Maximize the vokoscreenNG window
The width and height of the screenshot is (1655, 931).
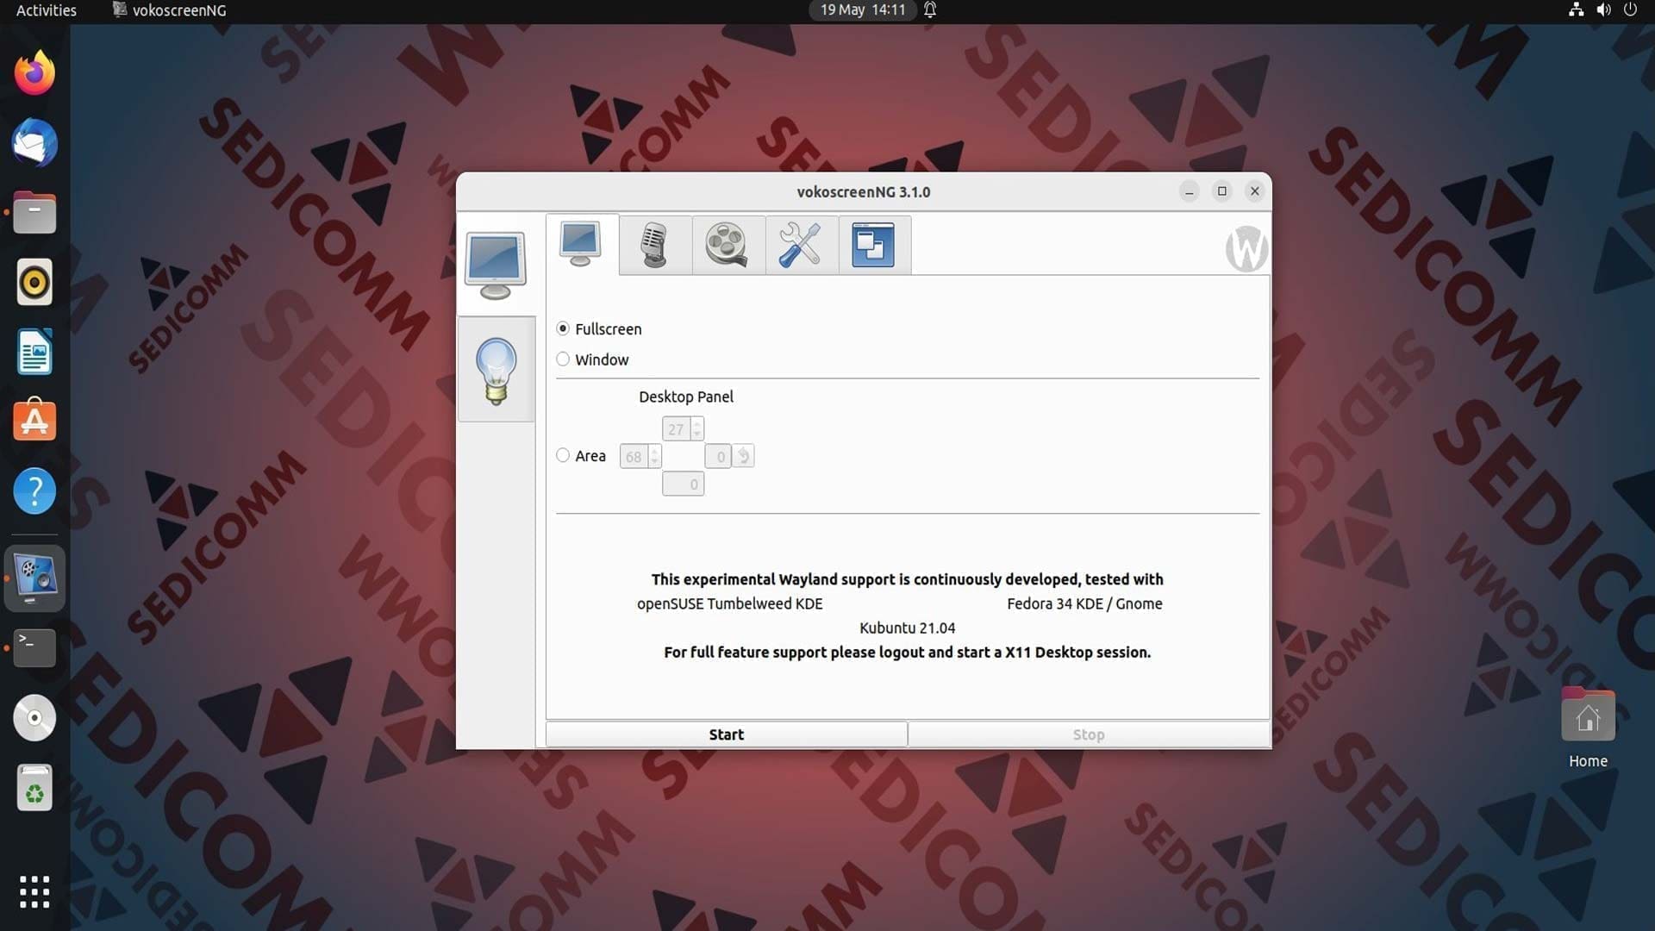tap(1222, 191)
